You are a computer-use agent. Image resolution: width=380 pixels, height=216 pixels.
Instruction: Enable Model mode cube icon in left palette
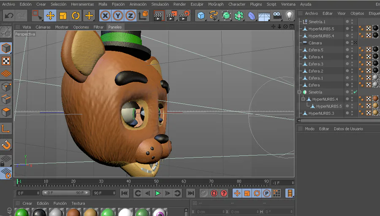[6, 48]
